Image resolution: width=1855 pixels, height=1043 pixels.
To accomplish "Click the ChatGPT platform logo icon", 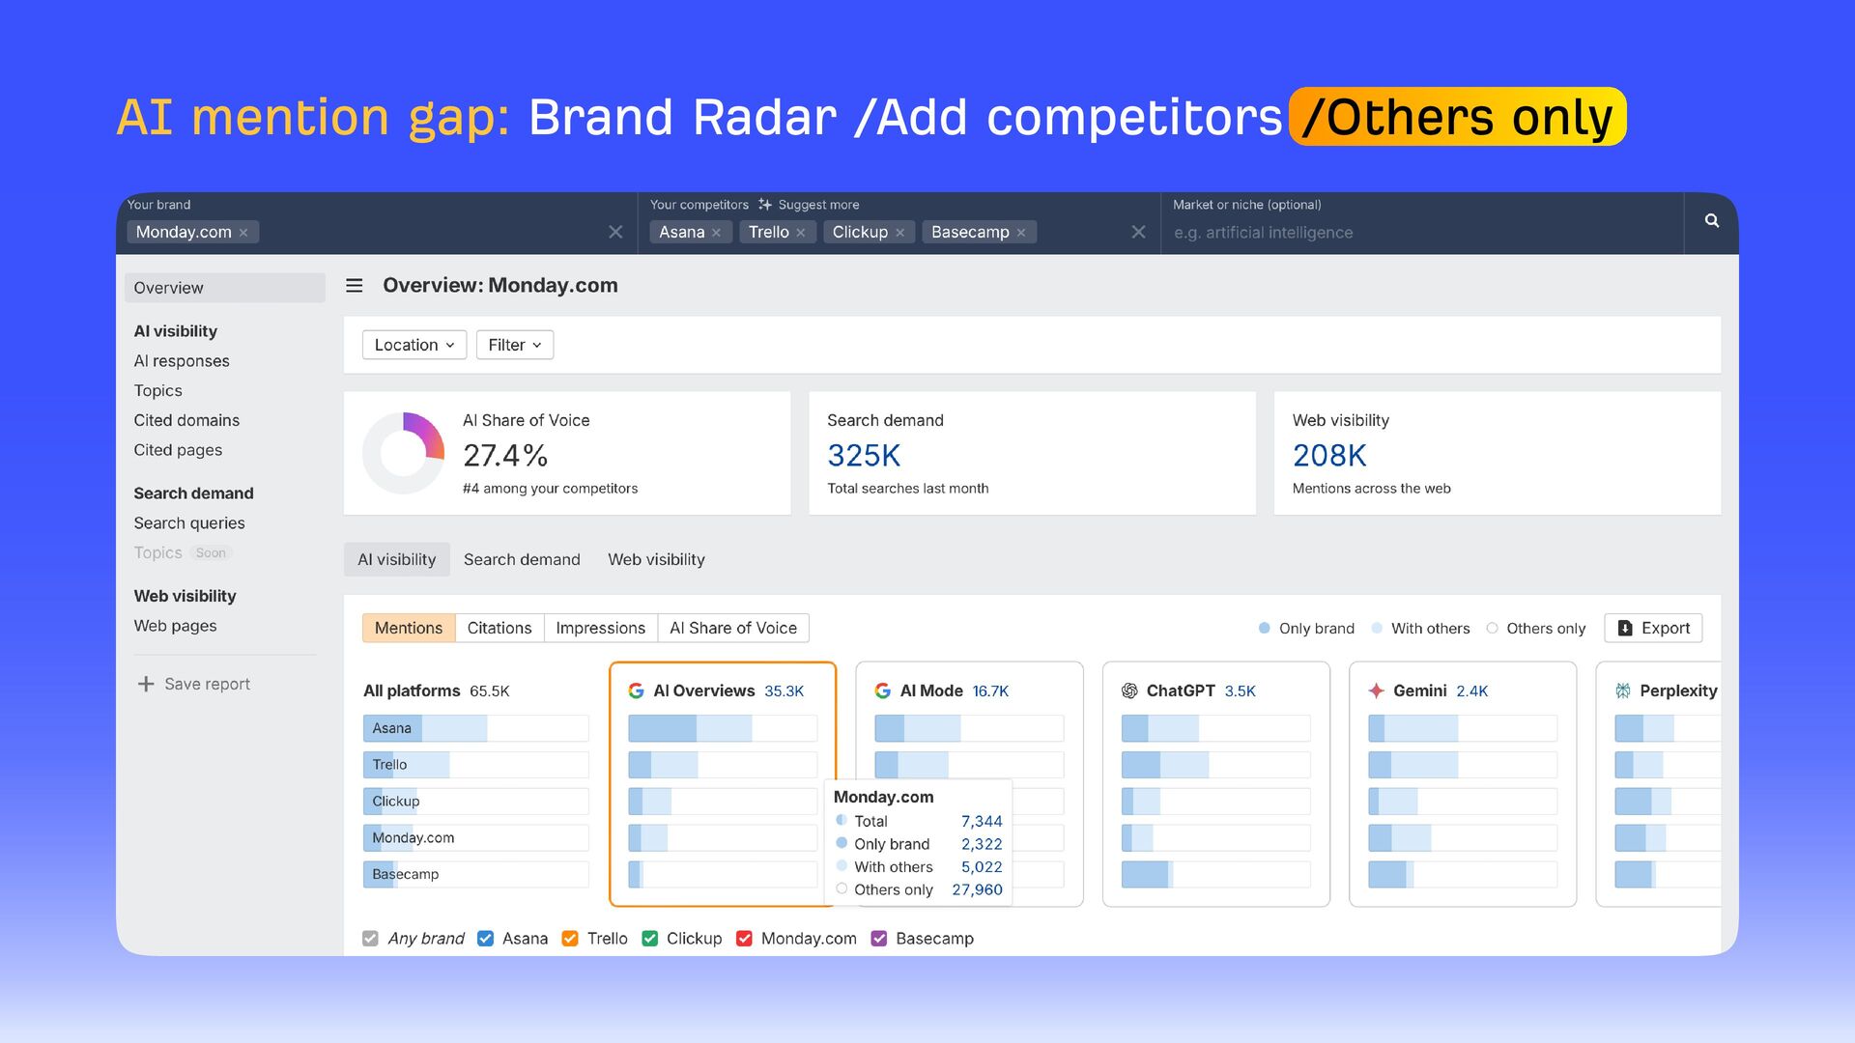I will pos(1129,691).
